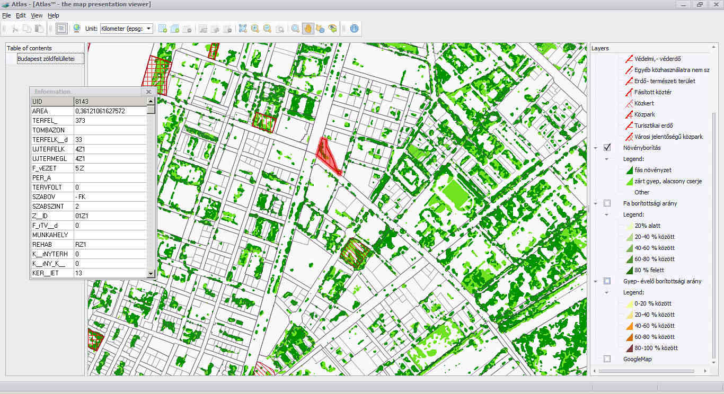This screenshot has width=724, height=394.
Task: Click the TERFEL_ value 373
Action: [x=110, y=121]
